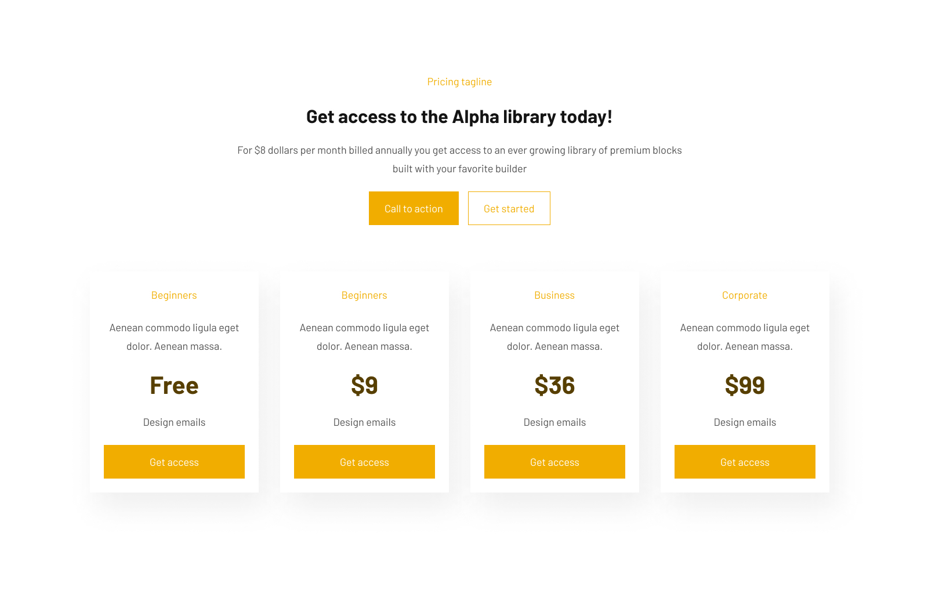Click the Free price text
928x612 pixels.
(174, 385)
